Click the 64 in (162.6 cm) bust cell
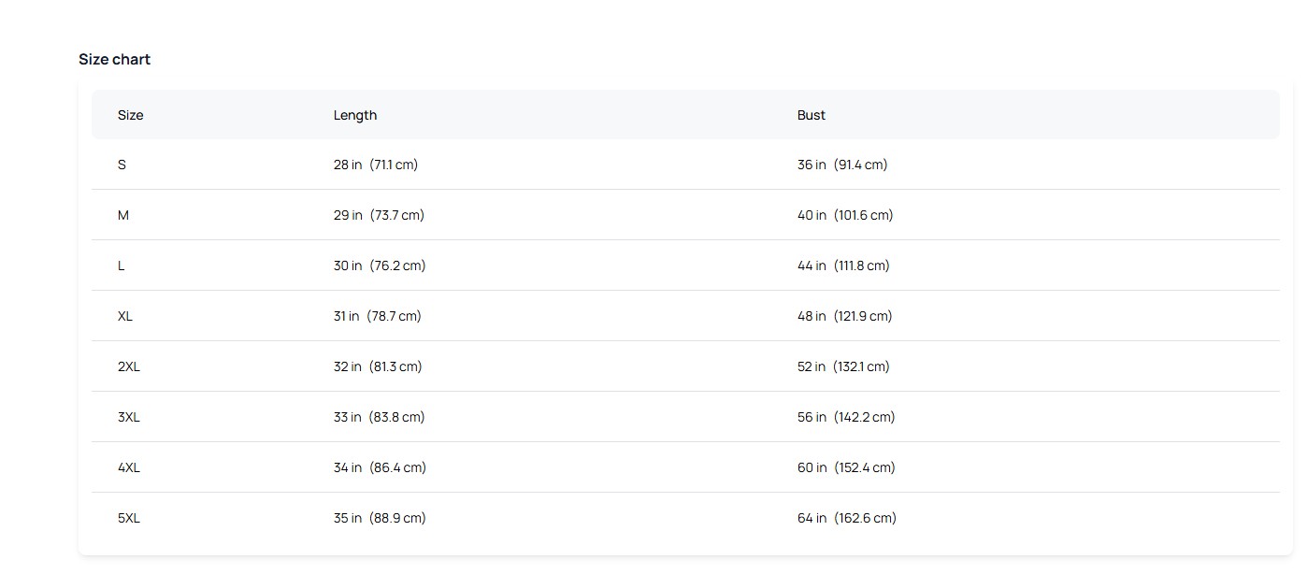Image resolution: width=1307 pixels, height=574 pixels. pos(847,518)
